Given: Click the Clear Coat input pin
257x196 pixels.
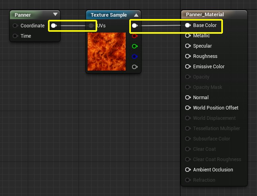Looking at the screenshot, I should pos(188,149).
